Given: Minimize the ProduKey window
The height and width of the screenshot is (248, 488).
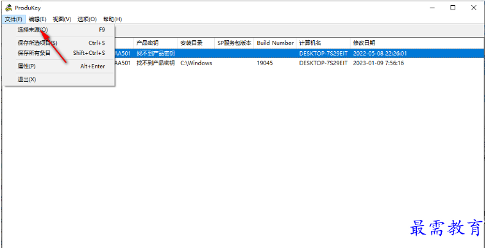Looking at the screenshot, I should tap(432, 8).
